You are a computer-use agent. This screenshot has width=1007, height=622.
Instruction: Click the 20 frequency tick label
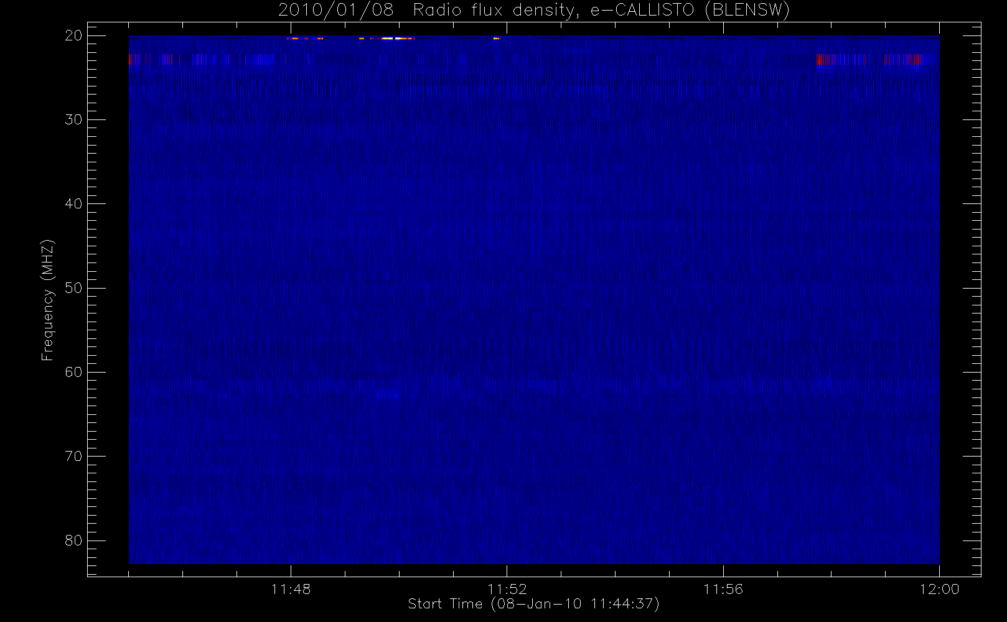point(73,35)
